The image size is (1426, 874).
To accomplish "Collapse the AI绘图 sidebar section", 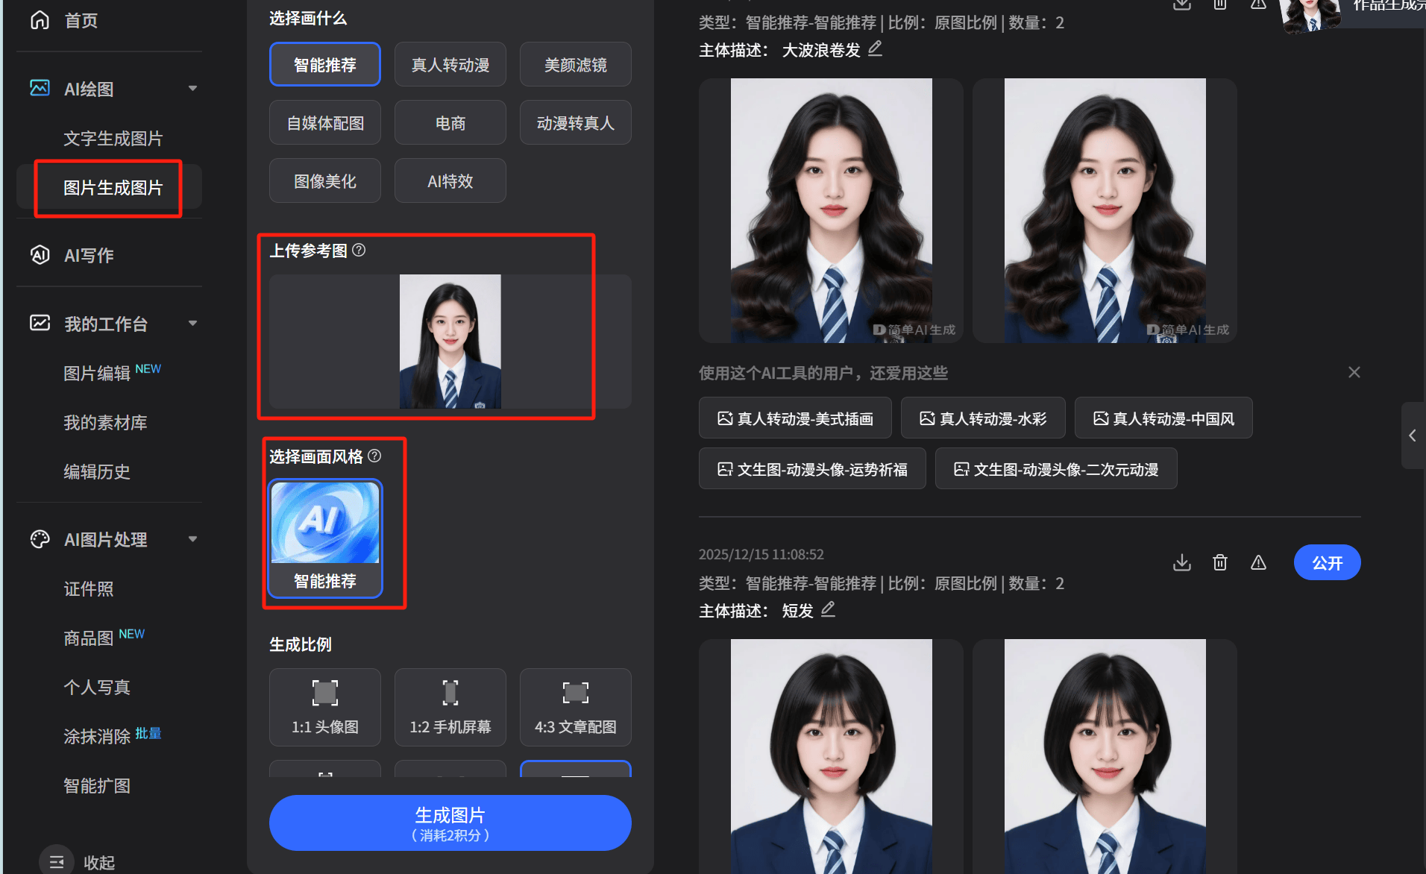I will tap(193, 89).
